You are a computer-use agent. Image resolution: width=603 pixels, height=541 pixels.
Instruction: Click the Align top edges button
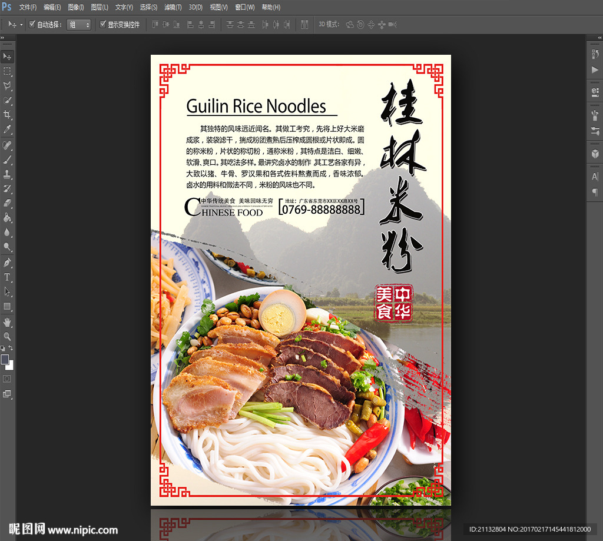coord(155,25)
